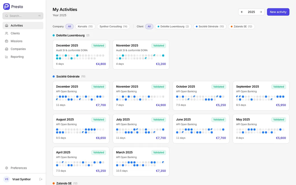
Task: Open Deloitte November 2025 activity card
Action: point(141,55)
